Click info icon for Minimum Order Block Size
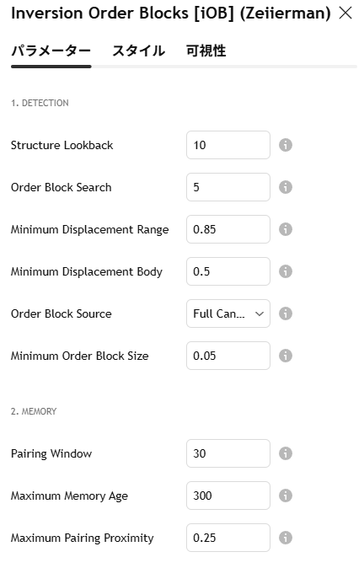The height and width of the screenshot is (584, 364). point(286,356)
